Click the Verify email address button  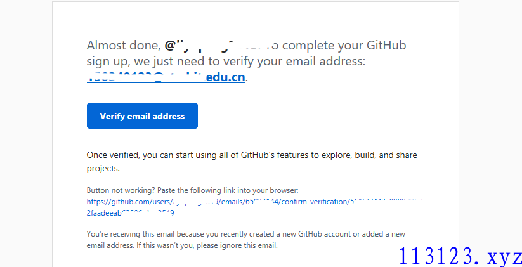(142, 116)
